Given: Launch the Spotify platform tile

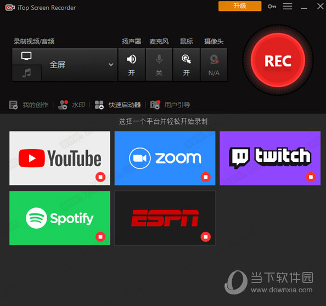Looking at the screenshot, I should [60, 218].
